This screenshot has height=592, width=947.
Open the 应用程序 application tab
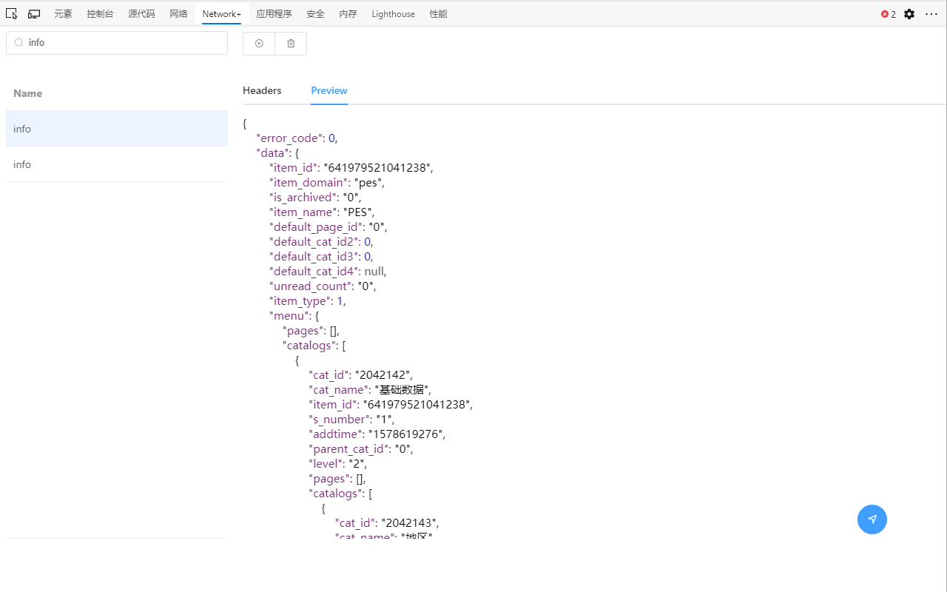tap(274, 14)
